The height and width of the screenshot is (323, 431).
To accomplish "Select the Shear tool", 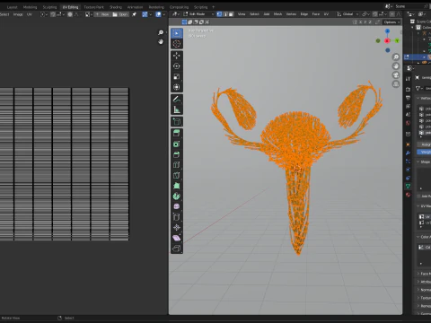I will pyautogui.click(x=177, y=238).
